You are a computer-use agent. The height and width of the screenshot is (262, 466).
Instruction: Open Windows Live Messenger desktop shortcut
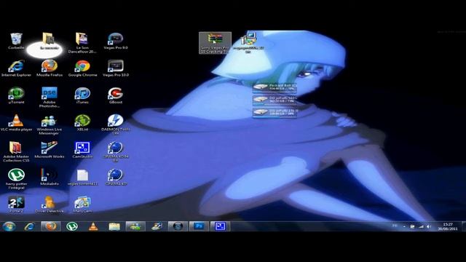50,124
